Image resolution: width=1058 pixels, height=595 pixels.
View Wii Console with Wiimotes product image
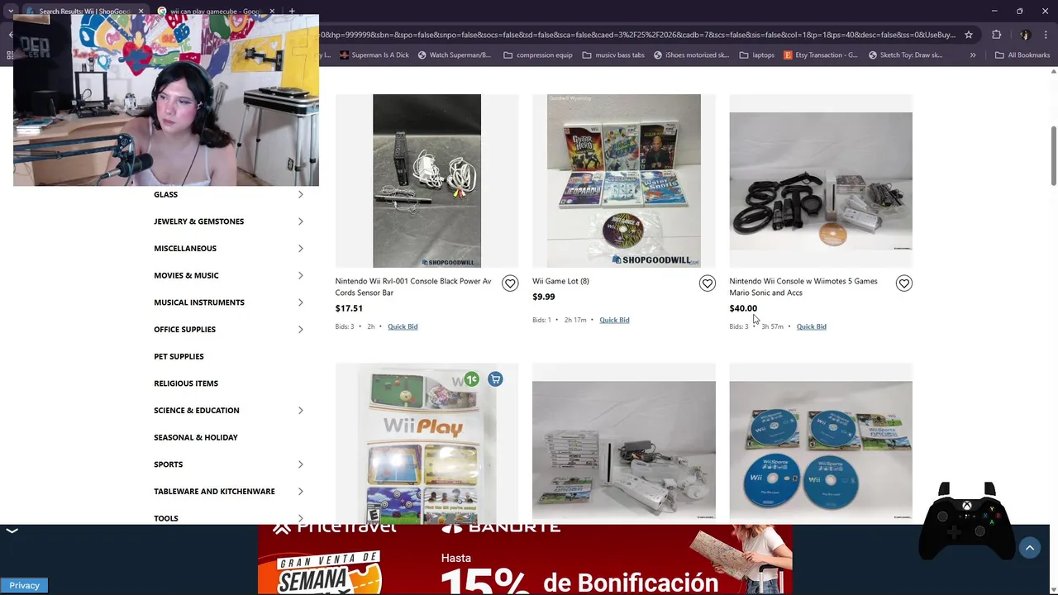pyautogui.click(x=821, y=181)
